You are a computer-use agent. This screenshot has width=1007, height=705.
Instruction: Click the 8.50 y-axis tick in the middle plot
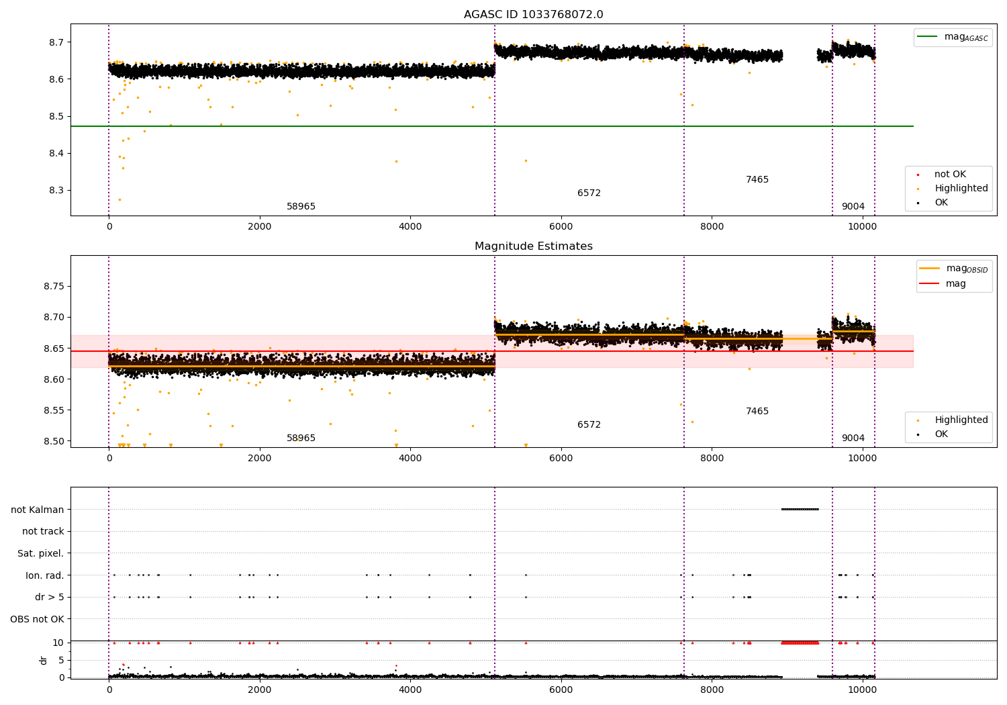click(x=54, y=442)
